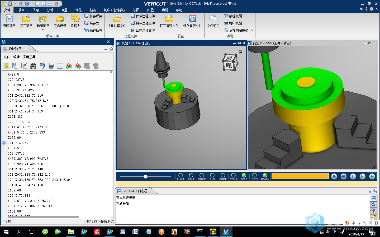Play the simulation to end
This screenshot has height=237, width=380.
372,176
